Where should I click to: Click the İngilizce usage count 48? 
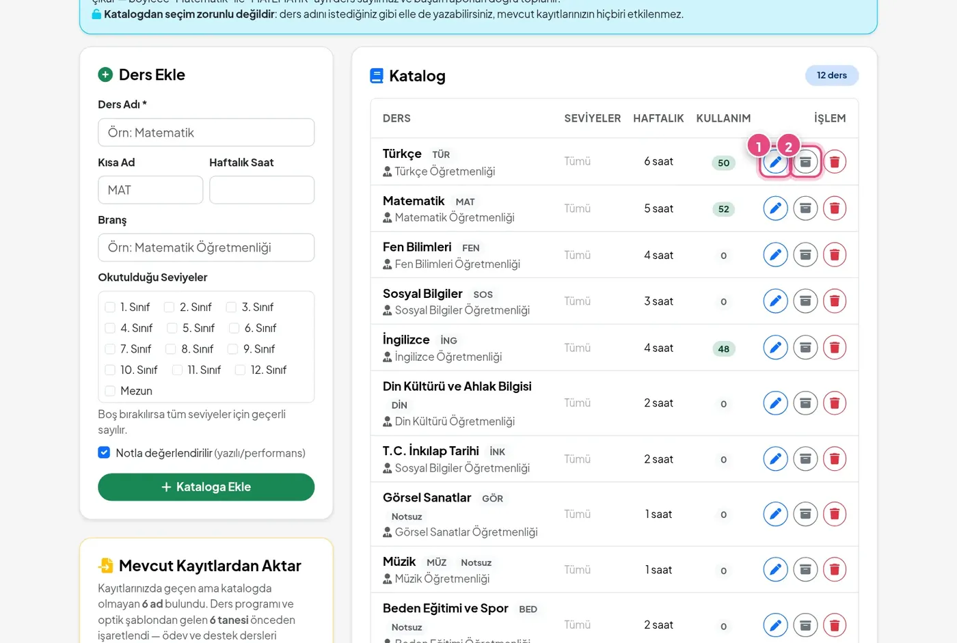[724, 348]
